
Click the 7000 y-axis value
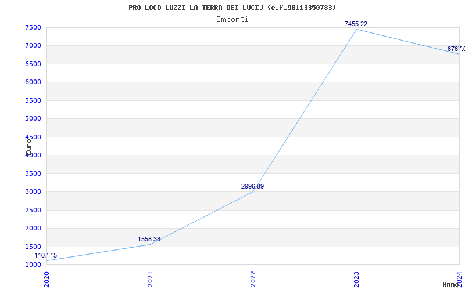[33, 46]
